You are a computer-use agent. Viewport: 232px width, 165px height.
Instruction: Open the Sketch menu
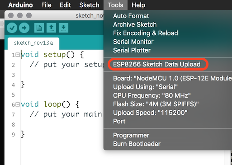(89, 5)
